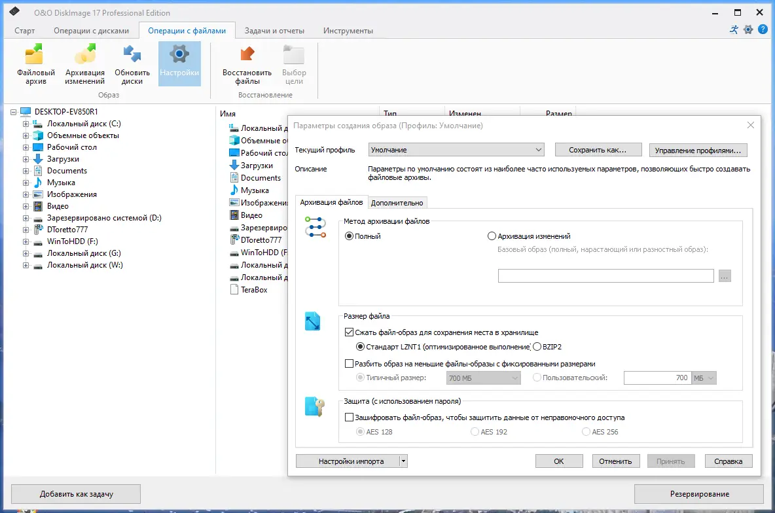Collapse the DESKTOP-EV850R1 tree node
This screenshot has height=513, width=775.
pyautogui.click(x=13, y=112)
